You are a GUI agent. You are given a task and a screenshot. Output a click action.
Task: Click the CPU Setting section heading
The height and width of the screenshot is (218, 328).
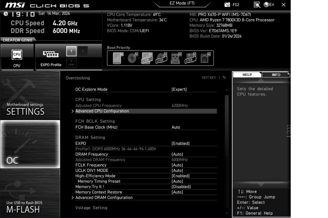(88, 100)
